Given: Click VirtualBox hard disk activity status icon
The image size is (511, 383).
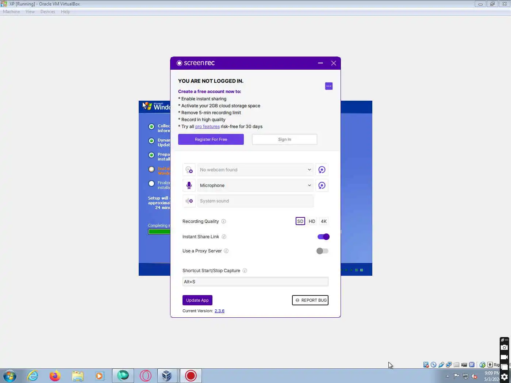Looking at the screenshot, I should (x=426, y=365).
